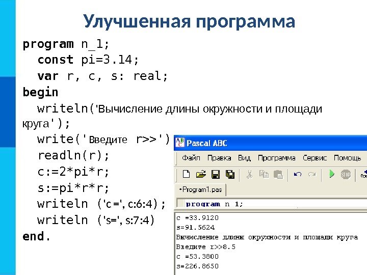This screenshot has width=367, height=275.
Task: Click code line 's:=pi*r*r;'
Action: click(73, 188)
